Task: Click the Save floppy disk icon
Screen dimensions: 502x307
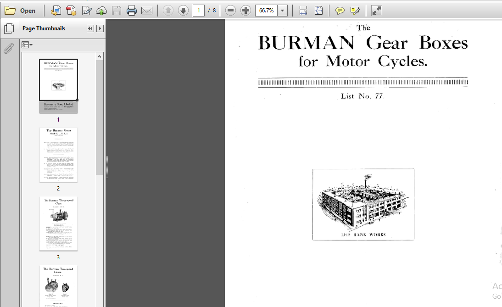Action: (117, 11)
